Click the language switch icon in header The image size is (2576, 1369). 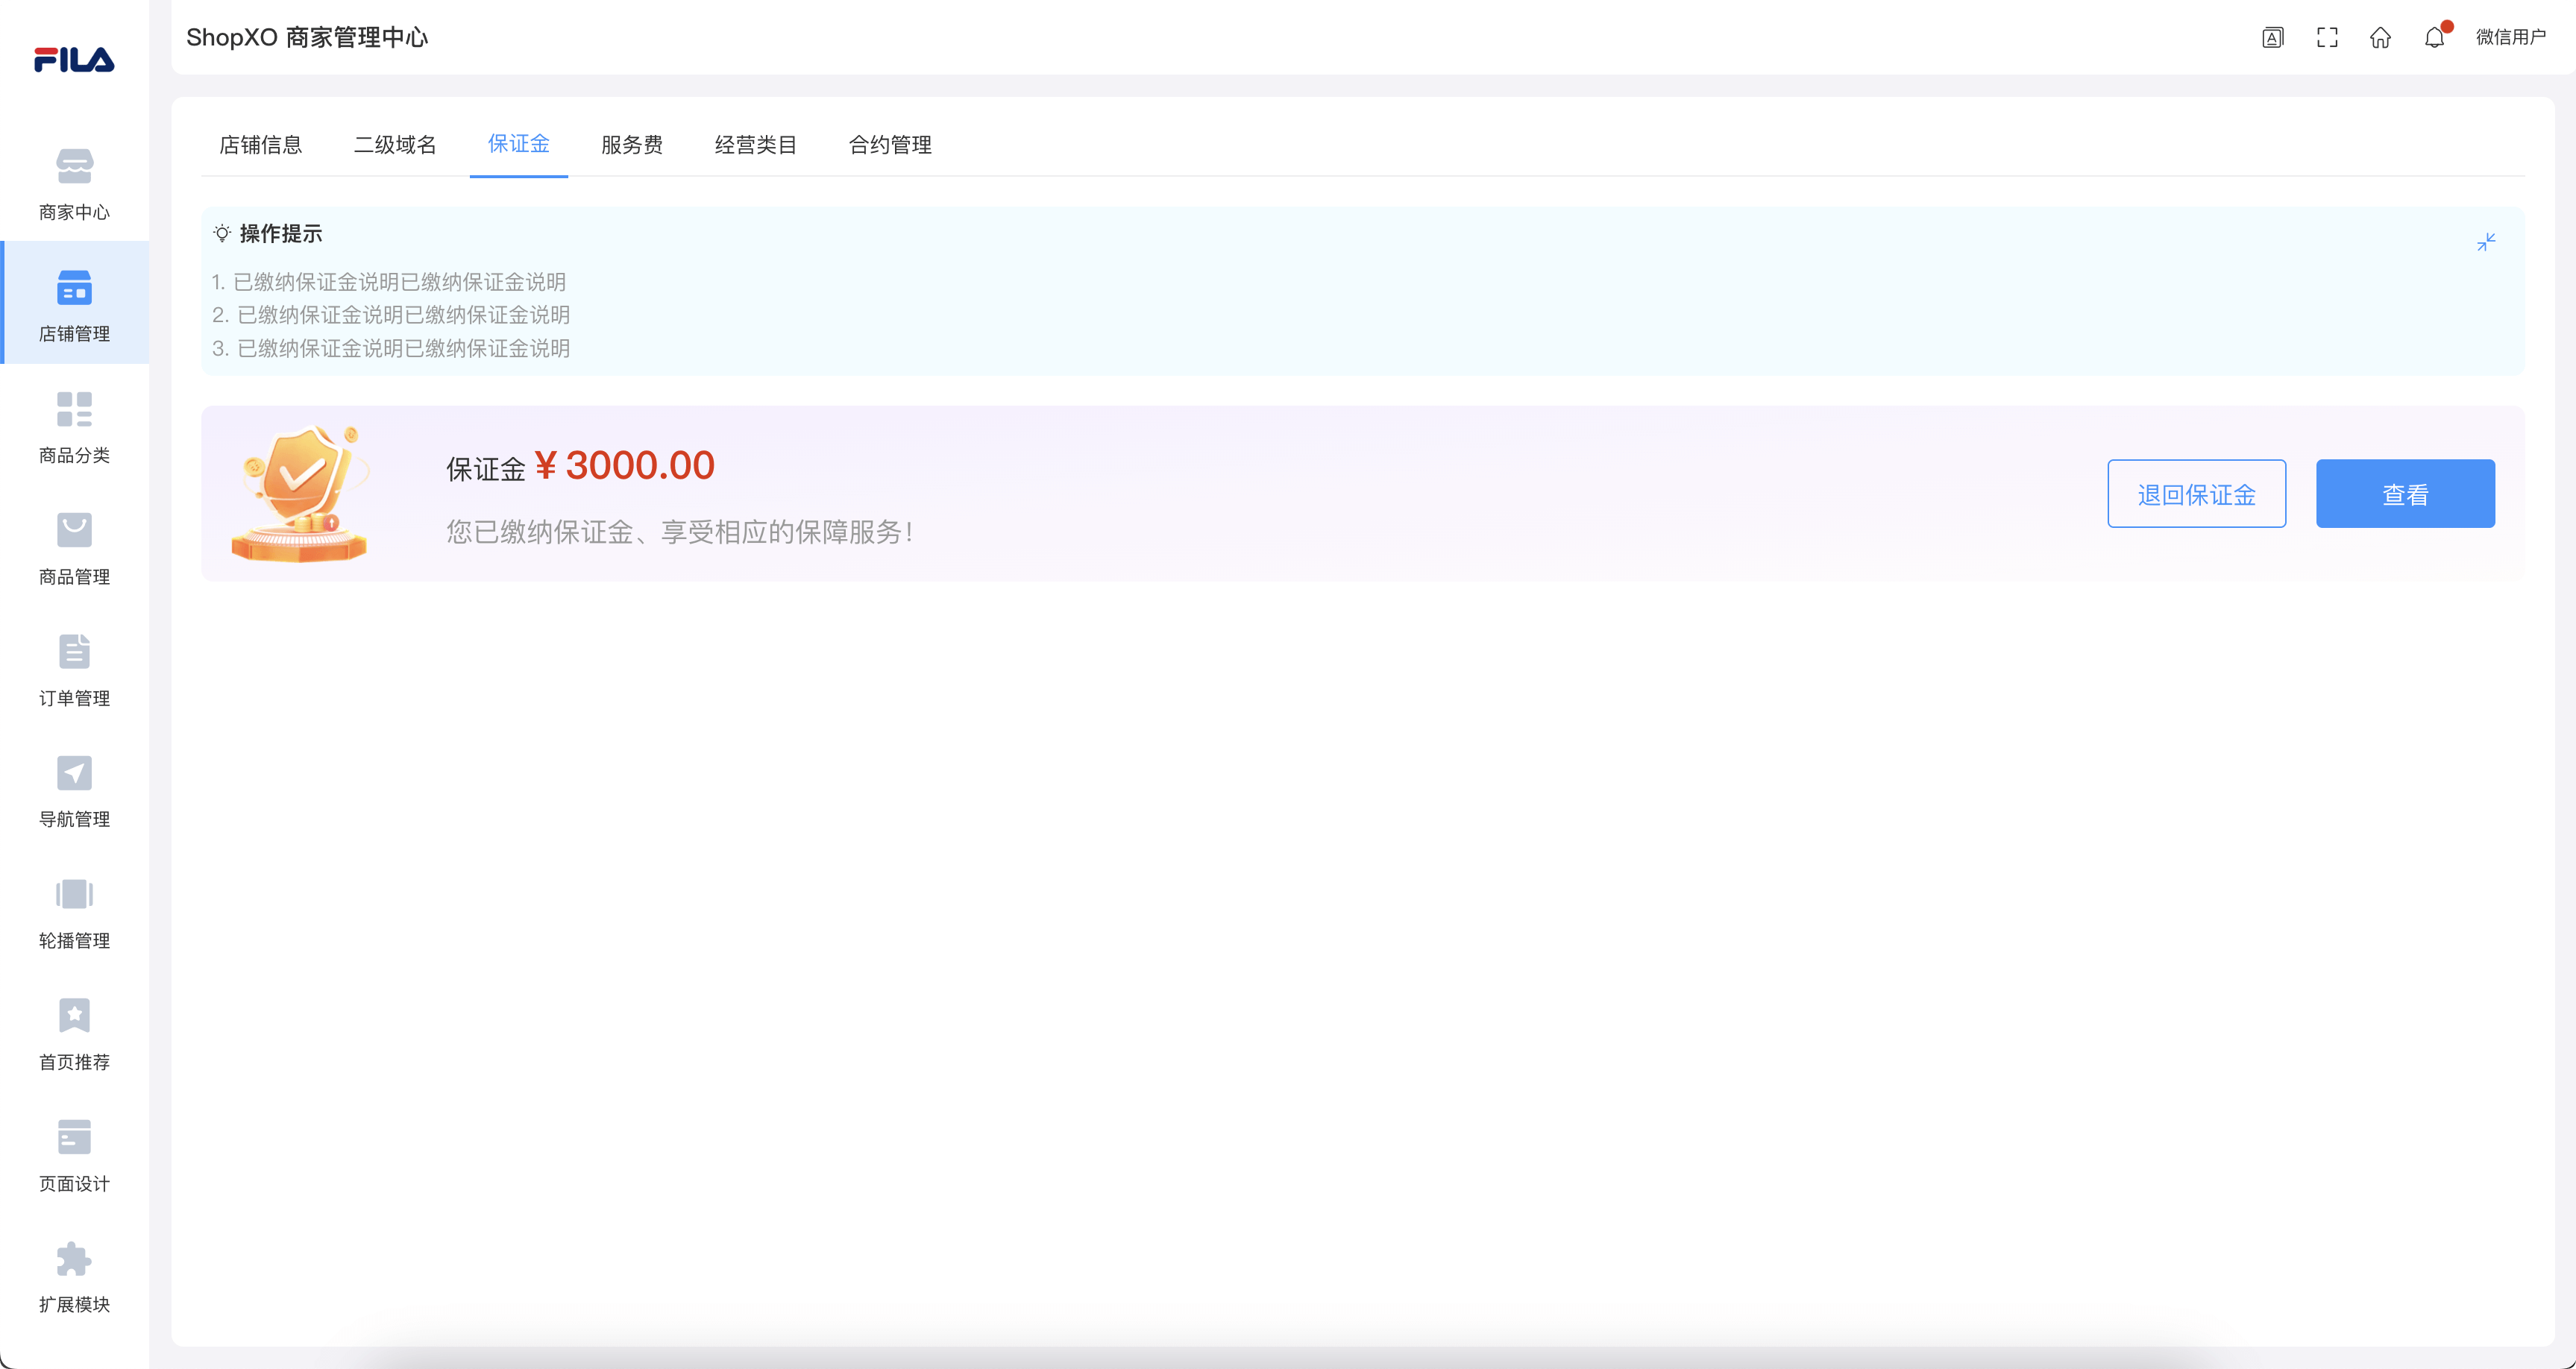2273,38
